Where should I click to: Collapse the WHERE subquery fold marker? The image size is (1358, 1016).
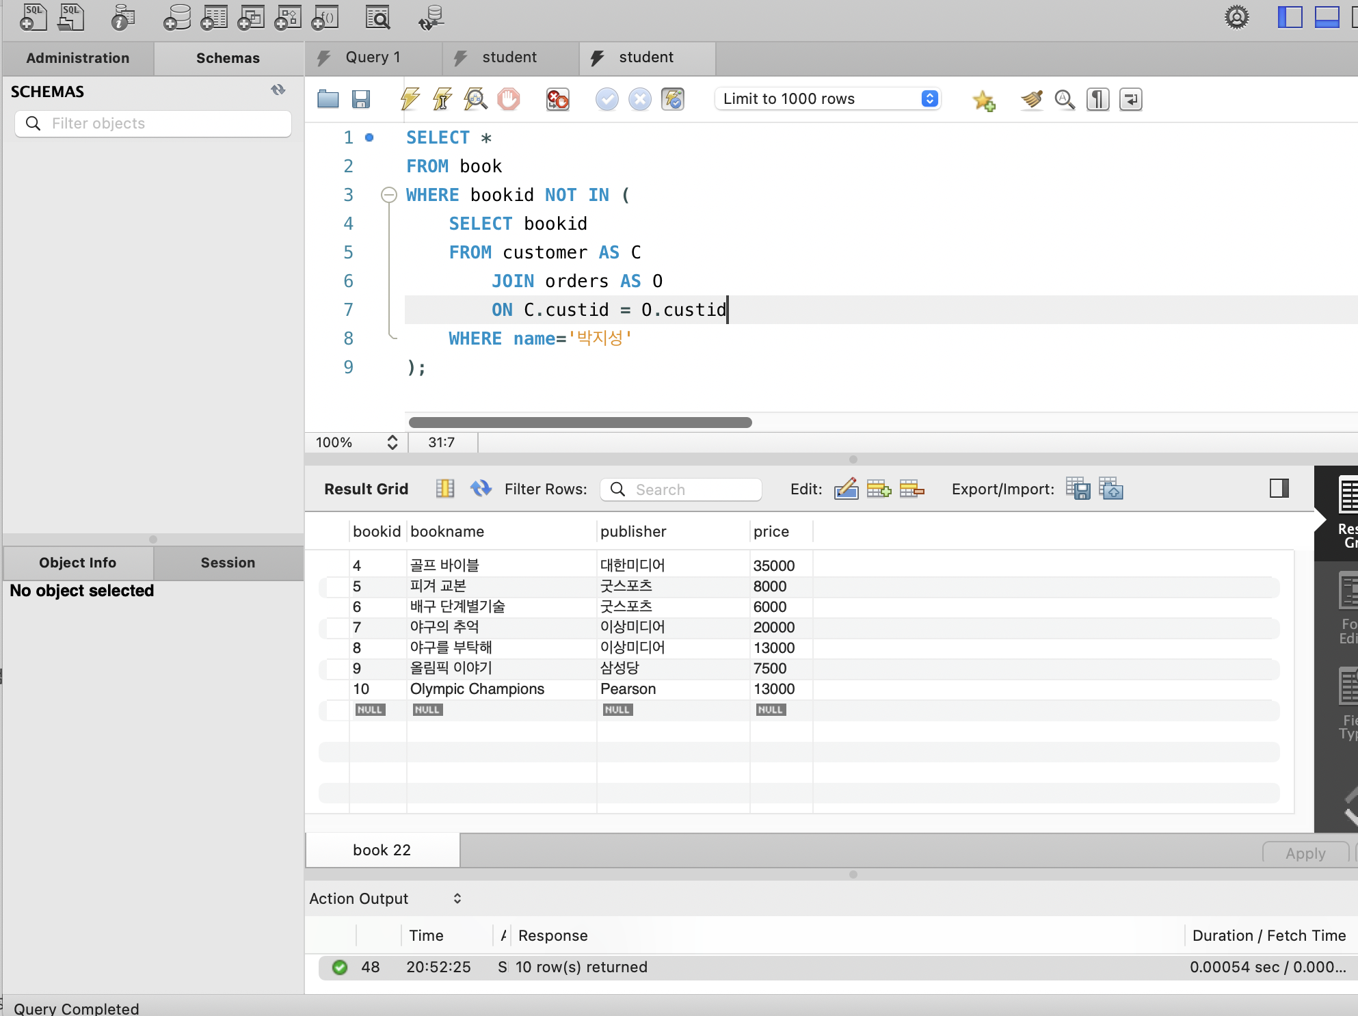click(x=388, y=195)
